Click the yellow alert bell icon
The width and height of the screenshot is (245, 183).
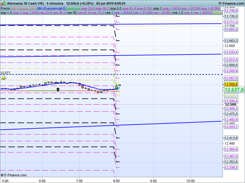4,78
